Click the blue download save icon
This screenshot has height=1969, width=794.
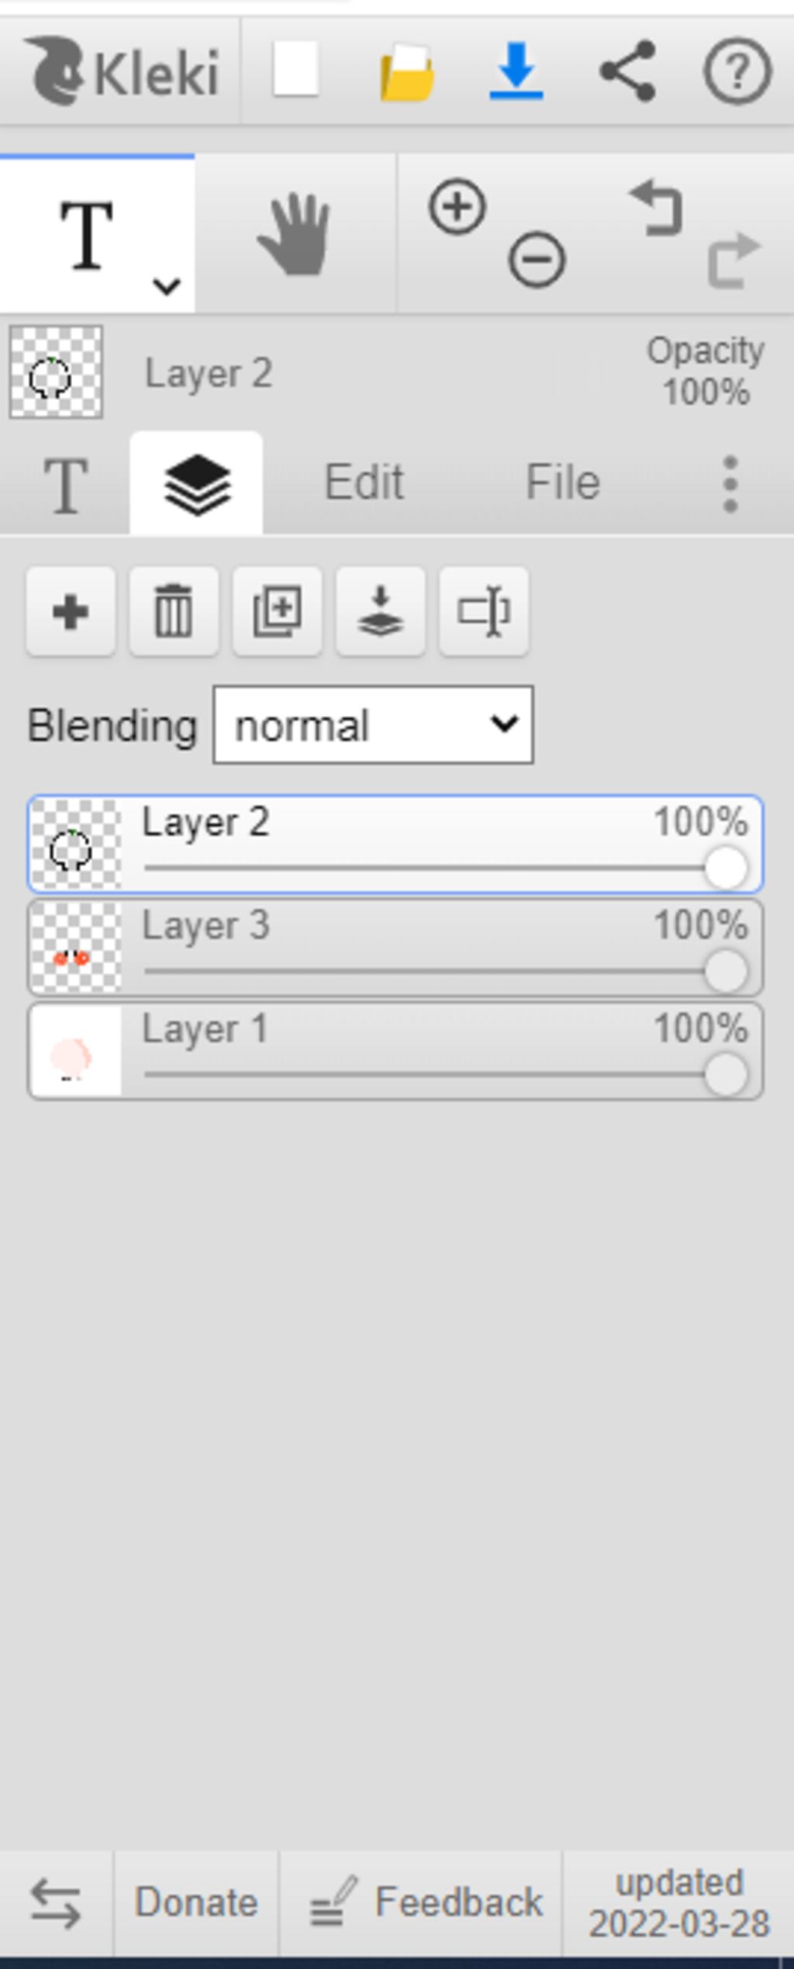point(516,71)
